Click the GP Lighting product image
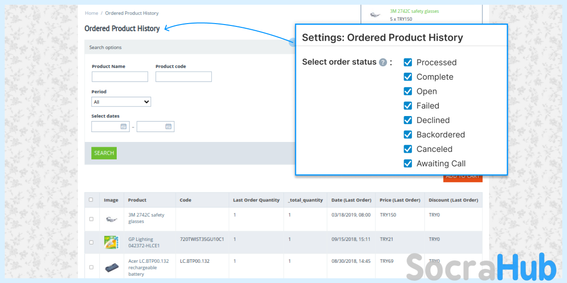This screenshot has height=283, width=567. click(x=111, y=242)
